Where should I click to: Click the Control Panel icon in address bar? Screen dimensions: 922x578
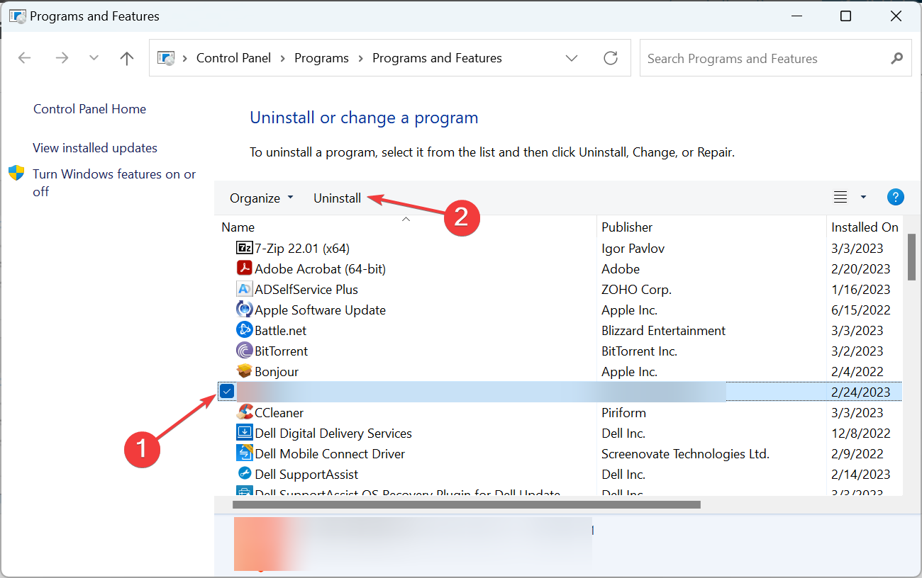[x=165, y=58]
